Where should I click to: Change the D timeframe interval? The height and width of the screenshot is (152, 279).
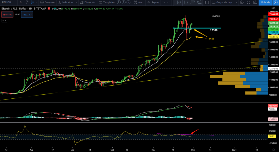tap(21, 2)
